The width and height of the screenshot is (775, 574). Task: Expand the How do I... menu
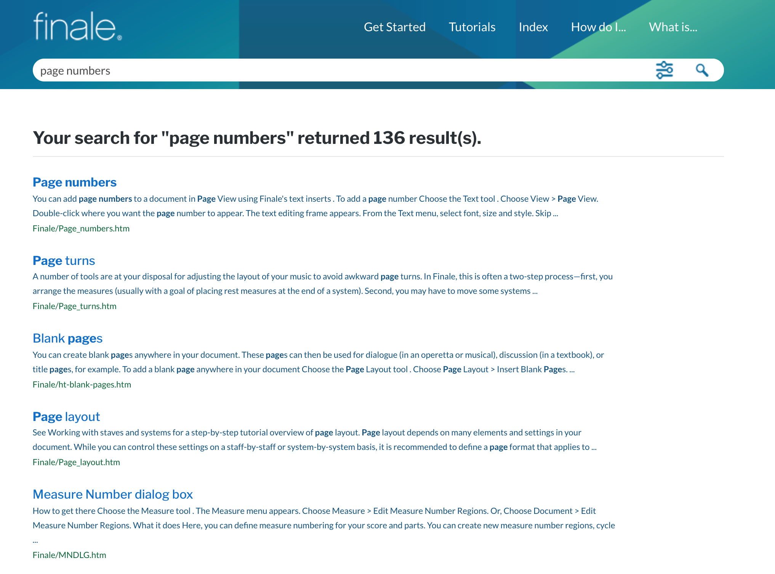pyautogui.click(x=598, y=27)
